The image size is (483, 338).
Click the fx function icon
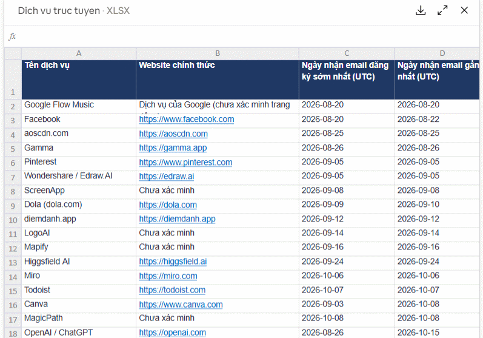pyautogui.click(x=12, y=36)
